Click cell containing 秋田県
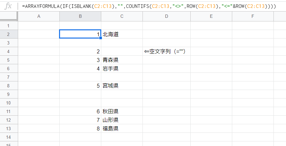The width and height of the screenshot is (286, 146). [122, 111]
